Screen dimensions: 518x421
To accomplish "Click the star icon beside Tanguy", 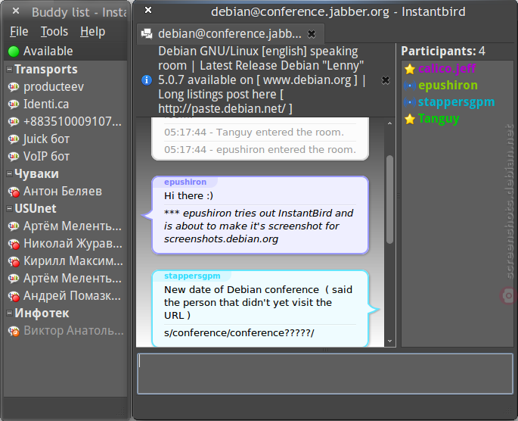I will click(410, 119).
